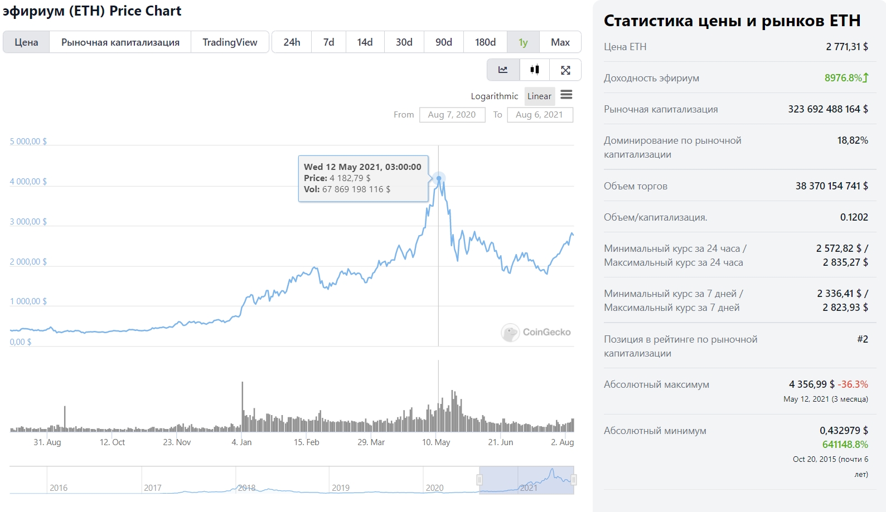Click the CoinGecko logo watermark
Viewport: 886px width, 512px height.
536,333
